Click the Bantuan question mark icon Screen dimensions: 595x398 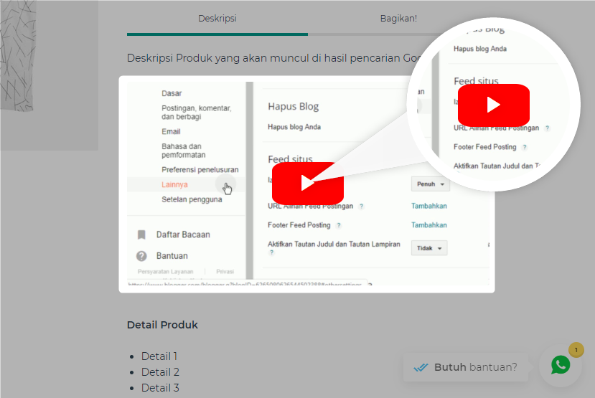(x=141, y=256)
